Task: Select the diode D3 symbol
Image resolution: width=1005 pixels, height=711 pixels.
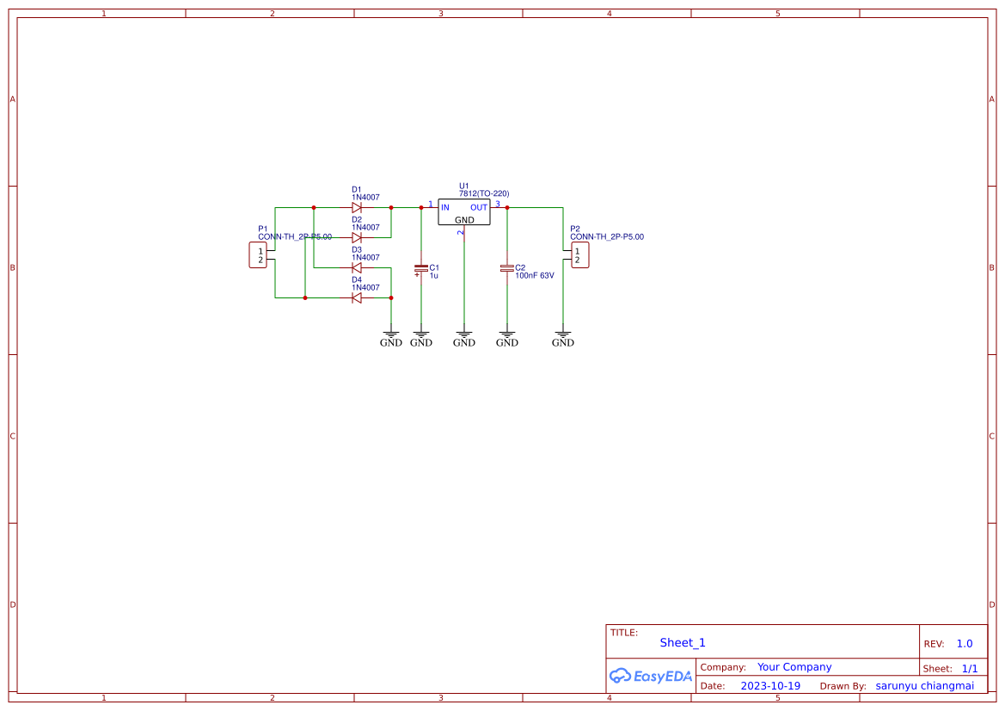Action: click(x=357, y=267)
